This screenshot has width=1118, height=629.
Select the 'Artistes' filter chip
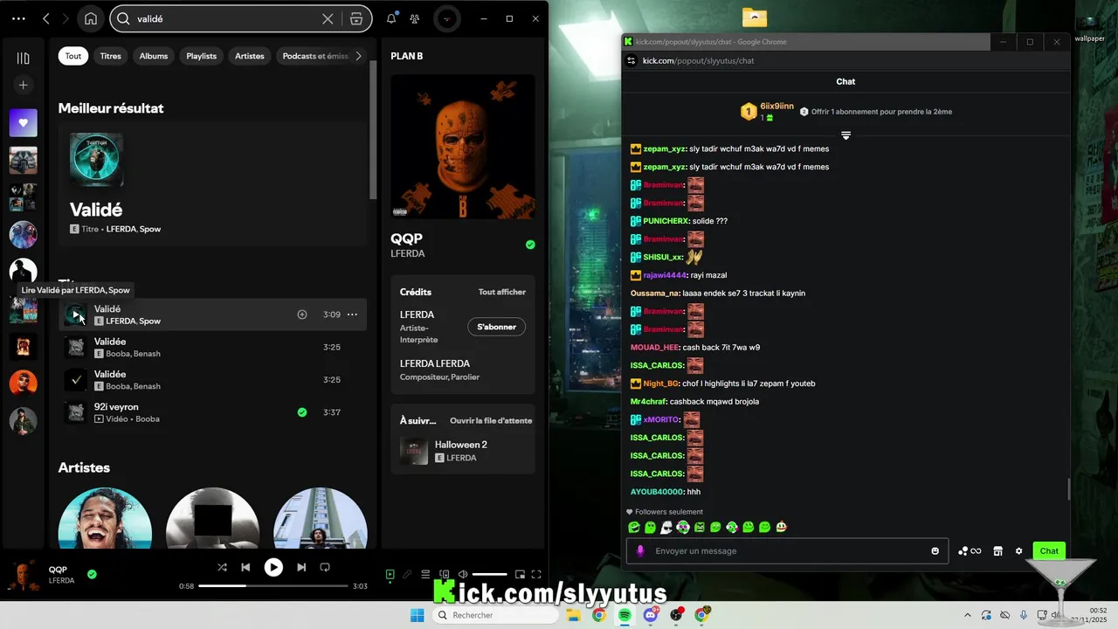(250, 56)
